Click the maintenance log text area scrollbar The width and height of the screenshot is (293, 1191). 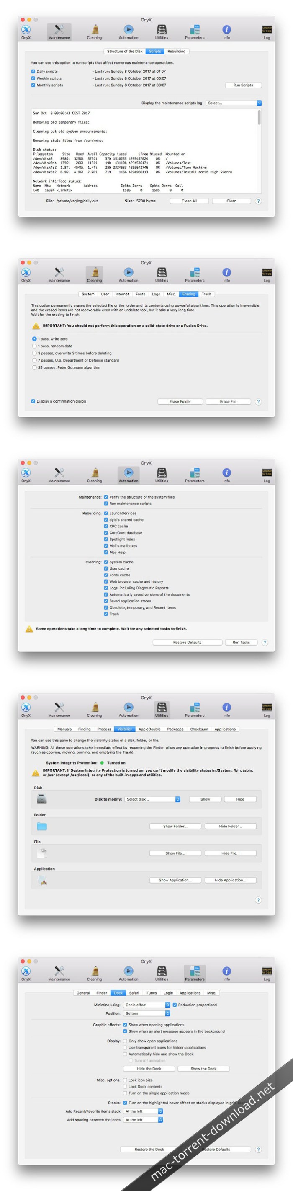click(259, 117)
